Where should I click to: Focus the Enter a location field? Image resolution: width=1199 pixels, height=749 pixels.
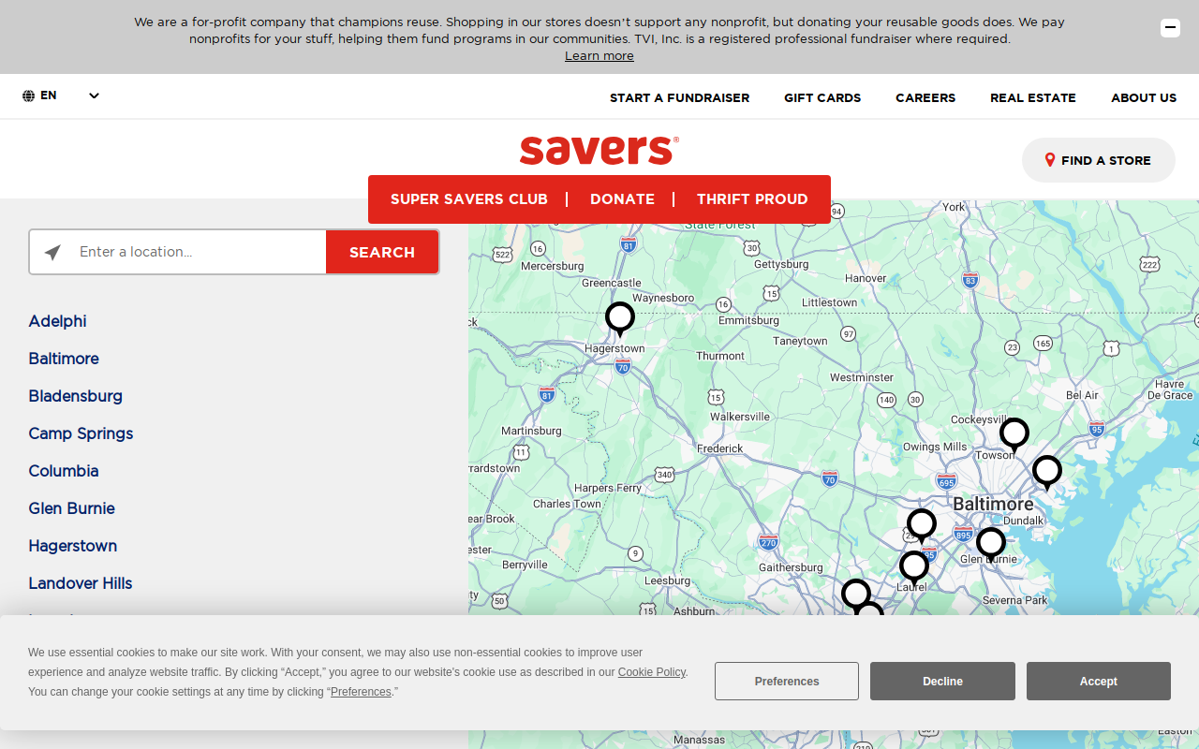197,252
